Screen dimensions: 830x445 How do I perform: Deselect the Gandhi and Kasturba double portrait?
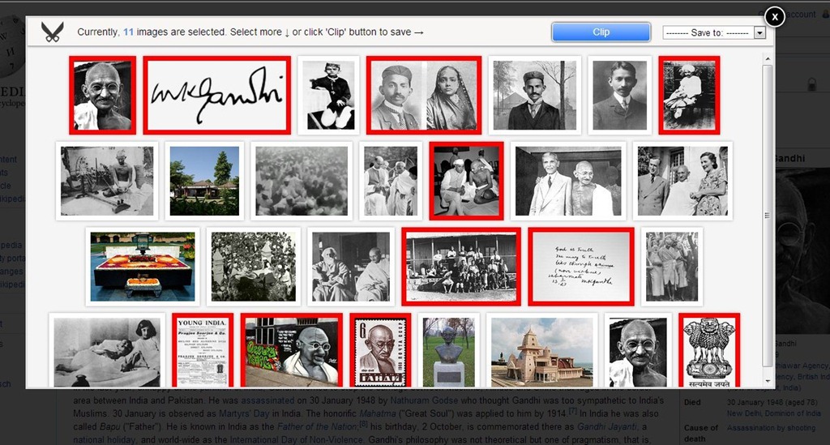pos(423,96)
